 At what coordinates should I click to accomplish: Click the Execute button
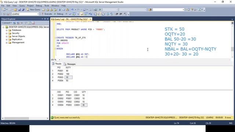[x=47, y=14]
